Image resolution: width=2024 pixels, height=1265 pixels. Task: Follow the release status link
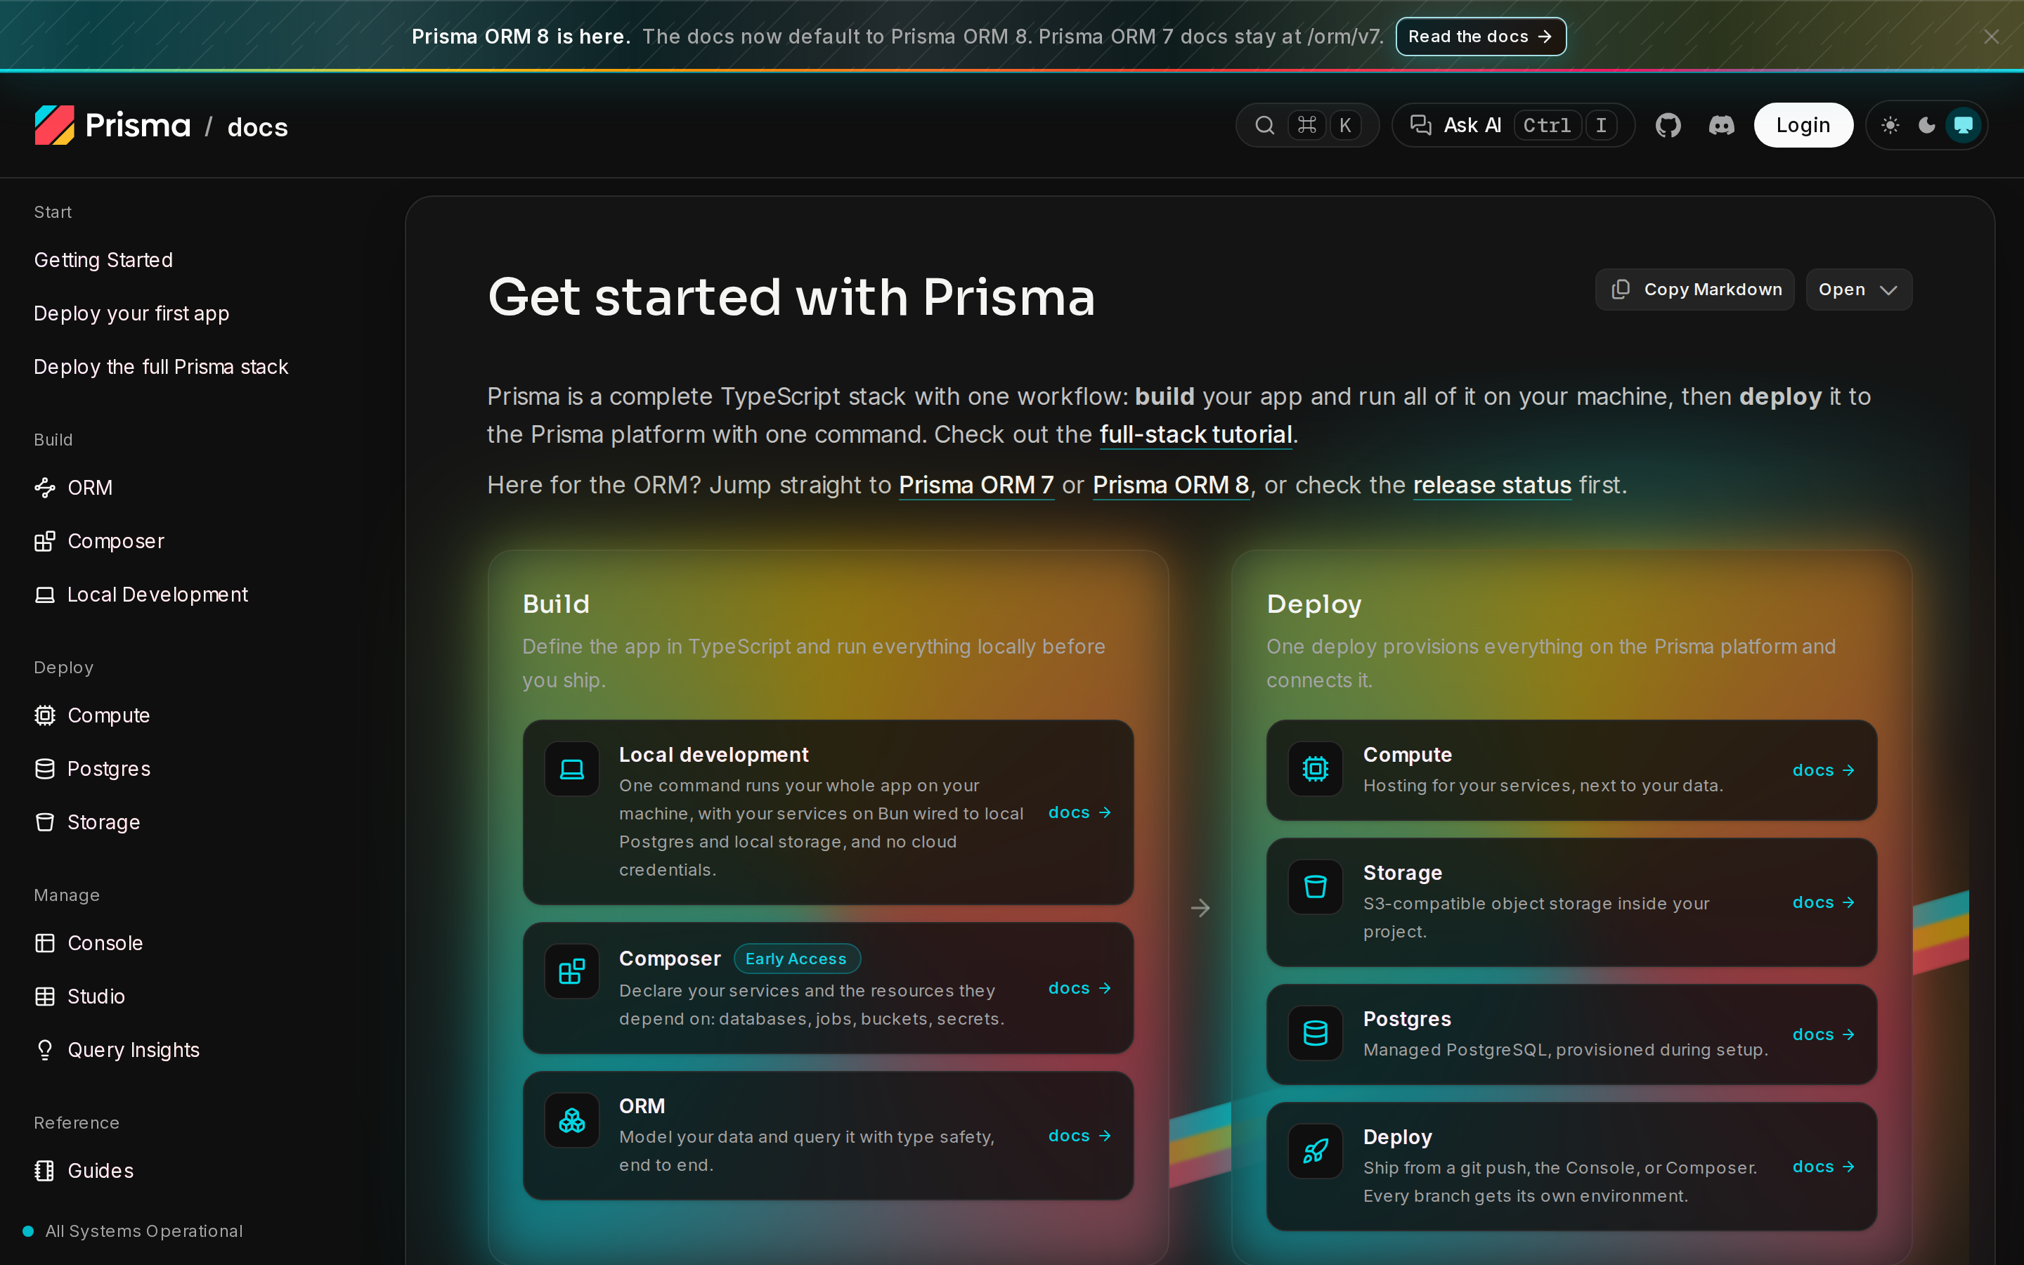coord(1492,485)
